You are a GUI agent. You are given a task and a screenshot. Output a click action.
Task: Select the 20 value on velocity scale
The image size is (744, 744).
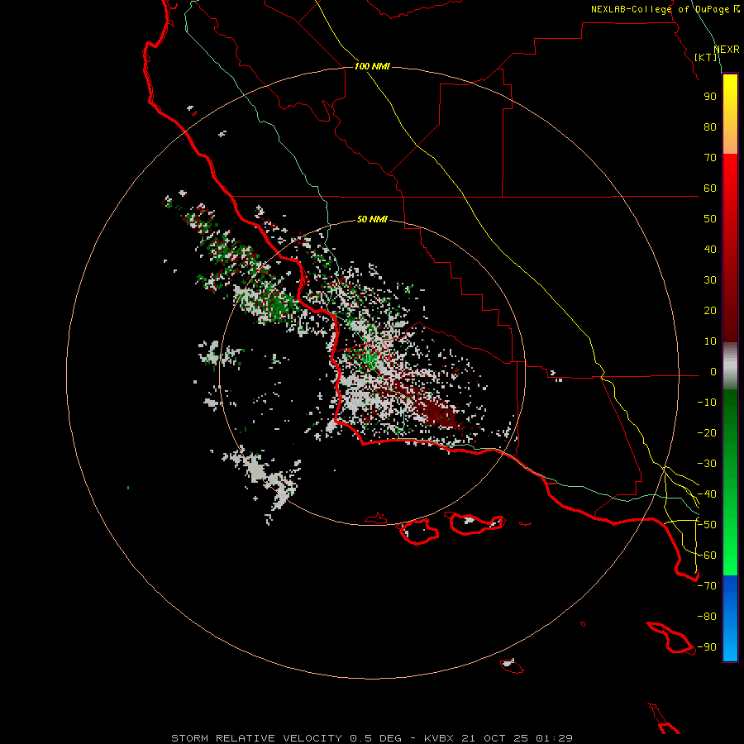click(710, 311)
